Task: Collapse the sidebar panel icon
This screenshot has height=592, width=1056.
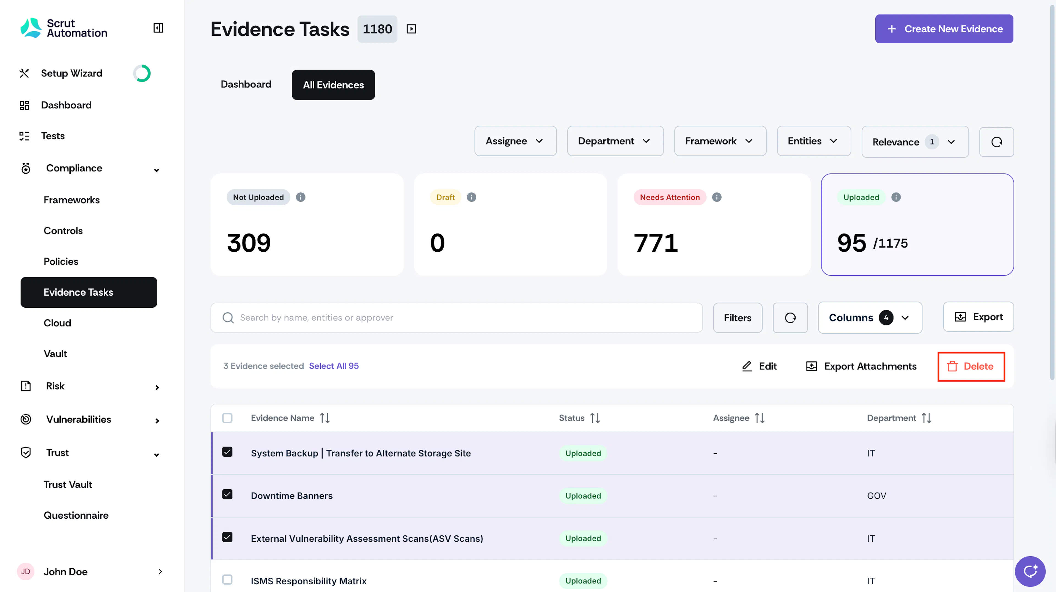Action: 158,28
